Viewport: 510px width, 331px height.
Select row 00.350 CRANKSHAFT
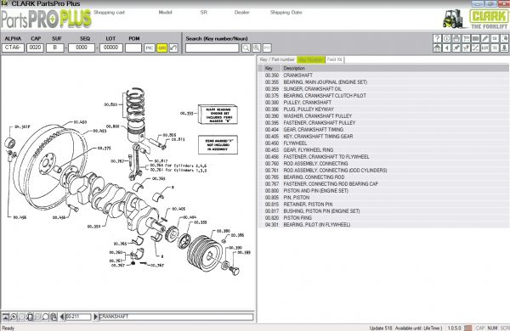[x=383, y=75]
